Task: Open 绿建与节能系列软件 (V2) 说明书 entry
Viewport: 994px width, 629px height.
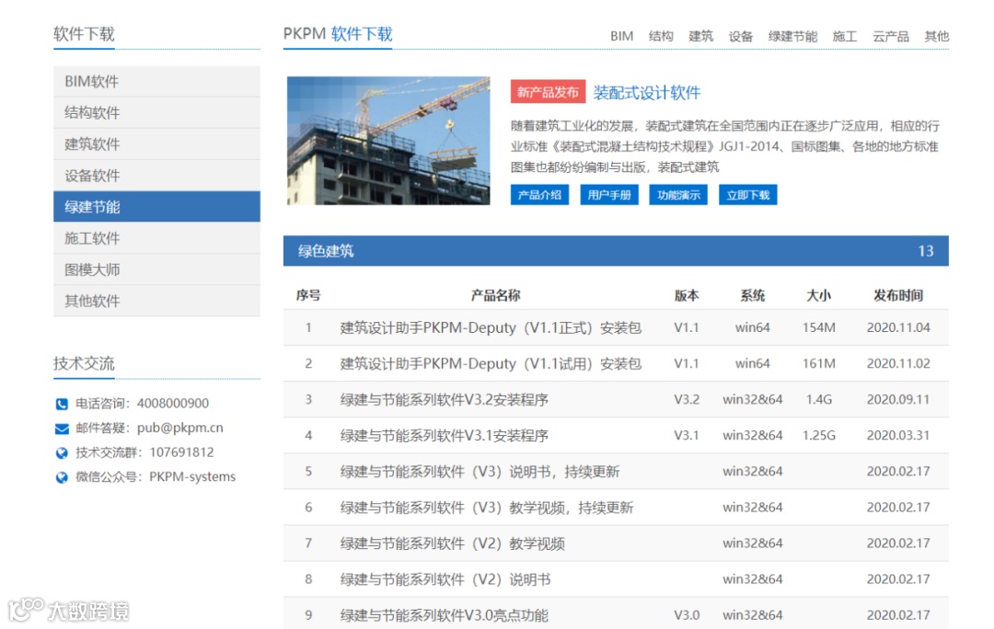Action: coord(445,579)
